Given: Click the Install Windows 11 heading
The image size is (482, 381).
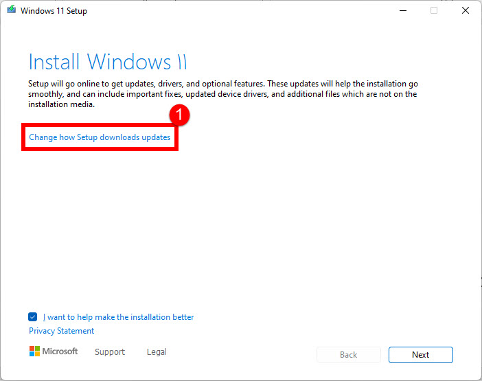Looking at the screenshot, I should pyautogui.click(x=107, y=62).
